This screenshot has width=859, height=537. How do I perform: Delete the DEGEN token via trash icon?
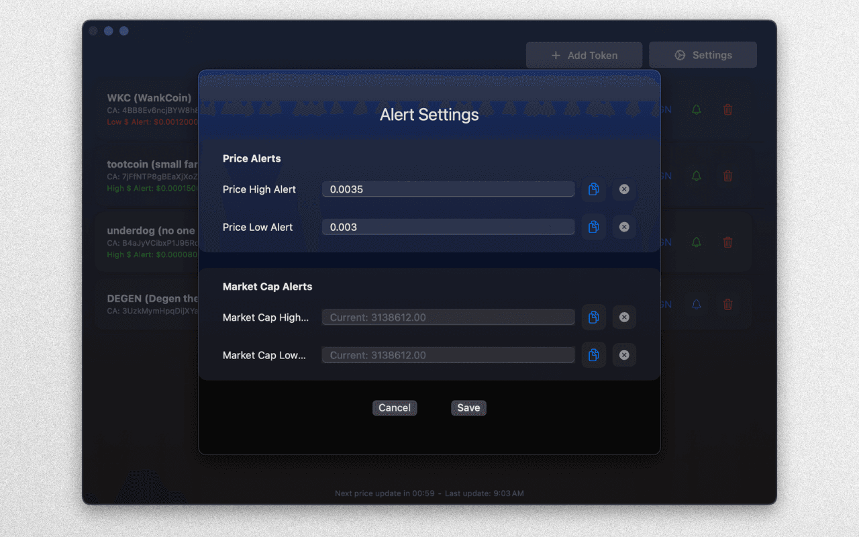coord(727,305)
